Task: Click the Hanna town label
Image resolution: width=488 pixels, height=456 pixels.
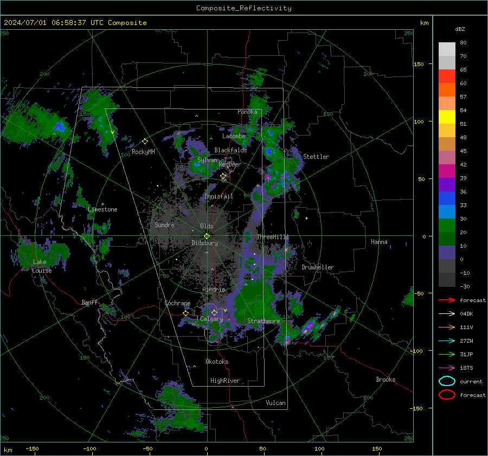Action: (x=379, y=242)
